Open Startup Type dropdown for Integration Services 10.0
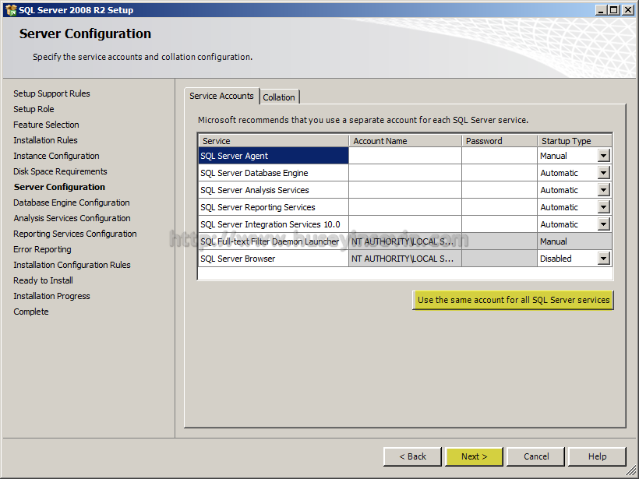The height and width of the screenshot is (479, 639). coord(604,224)
